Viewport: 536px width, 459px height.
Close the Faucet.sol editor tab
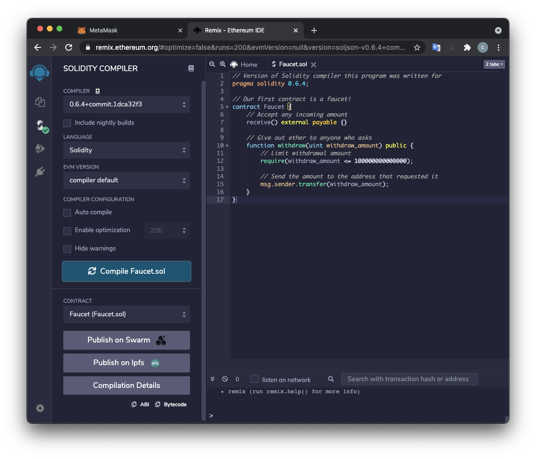click(x=314, y=64)
